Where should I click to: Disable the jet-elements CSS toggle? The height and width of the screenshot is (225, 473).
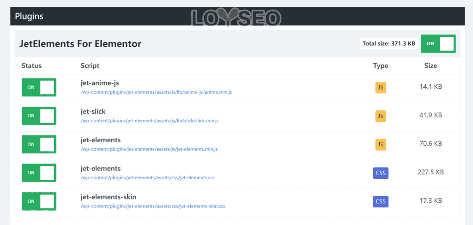tap(39, 173)
